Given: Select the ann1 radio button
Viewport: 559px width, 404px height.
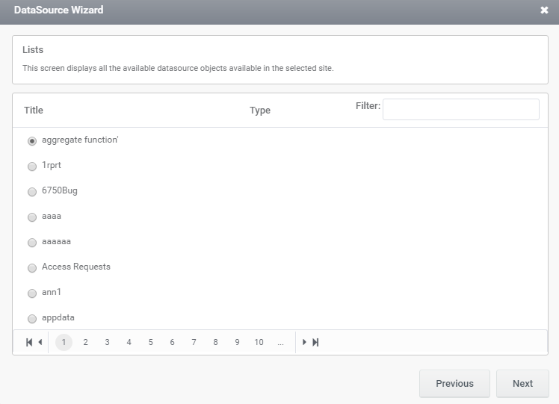Looking at the screenshot, I should point(32,293).
